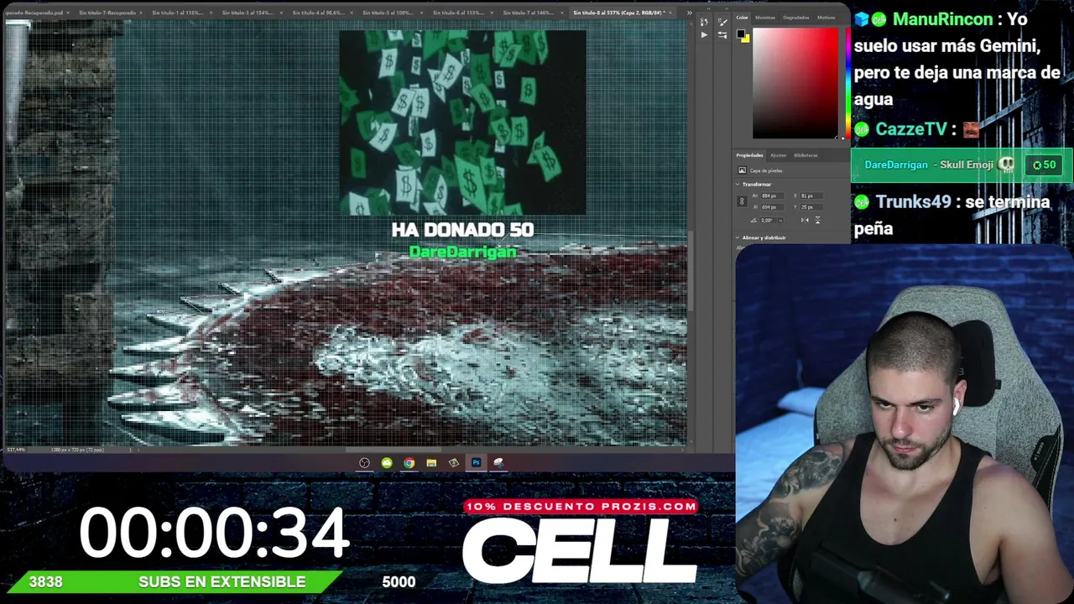1074x604 pixels.
Task: Open the Sin título-5 document tab
Action: [x=388, y=13]
